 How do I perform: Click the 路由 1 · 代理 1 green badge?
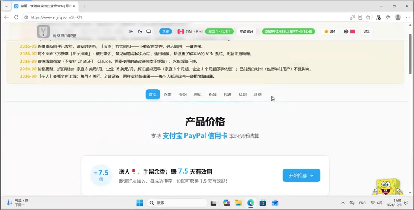[x=219, y=31]
